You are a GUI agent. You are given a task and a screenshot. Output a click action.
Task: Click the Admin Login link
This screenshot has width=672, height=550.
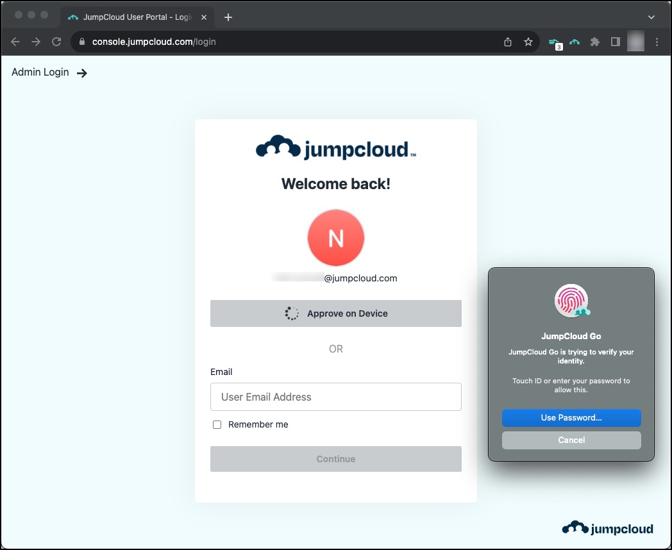coord(40,72)
